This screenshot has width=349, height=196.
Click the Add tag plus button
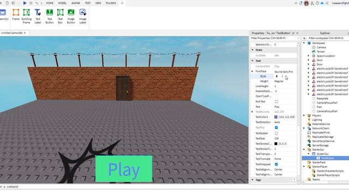point(294,180)
